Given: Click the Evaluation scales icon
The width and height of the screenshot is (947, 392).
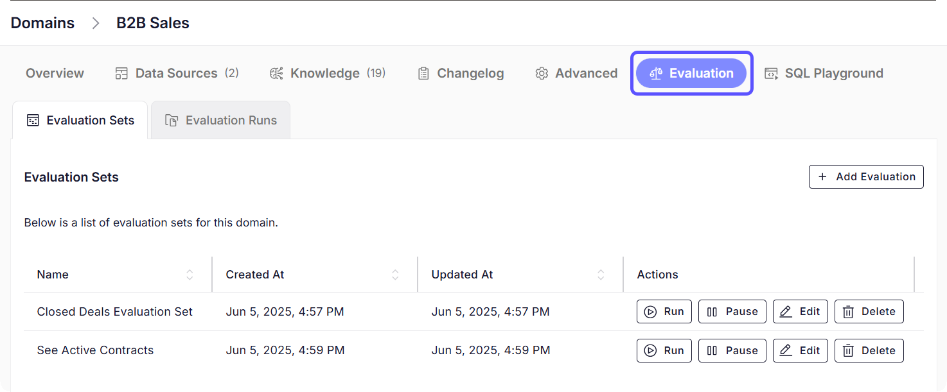Looking at the screenshot, I should tap(656, 73).
